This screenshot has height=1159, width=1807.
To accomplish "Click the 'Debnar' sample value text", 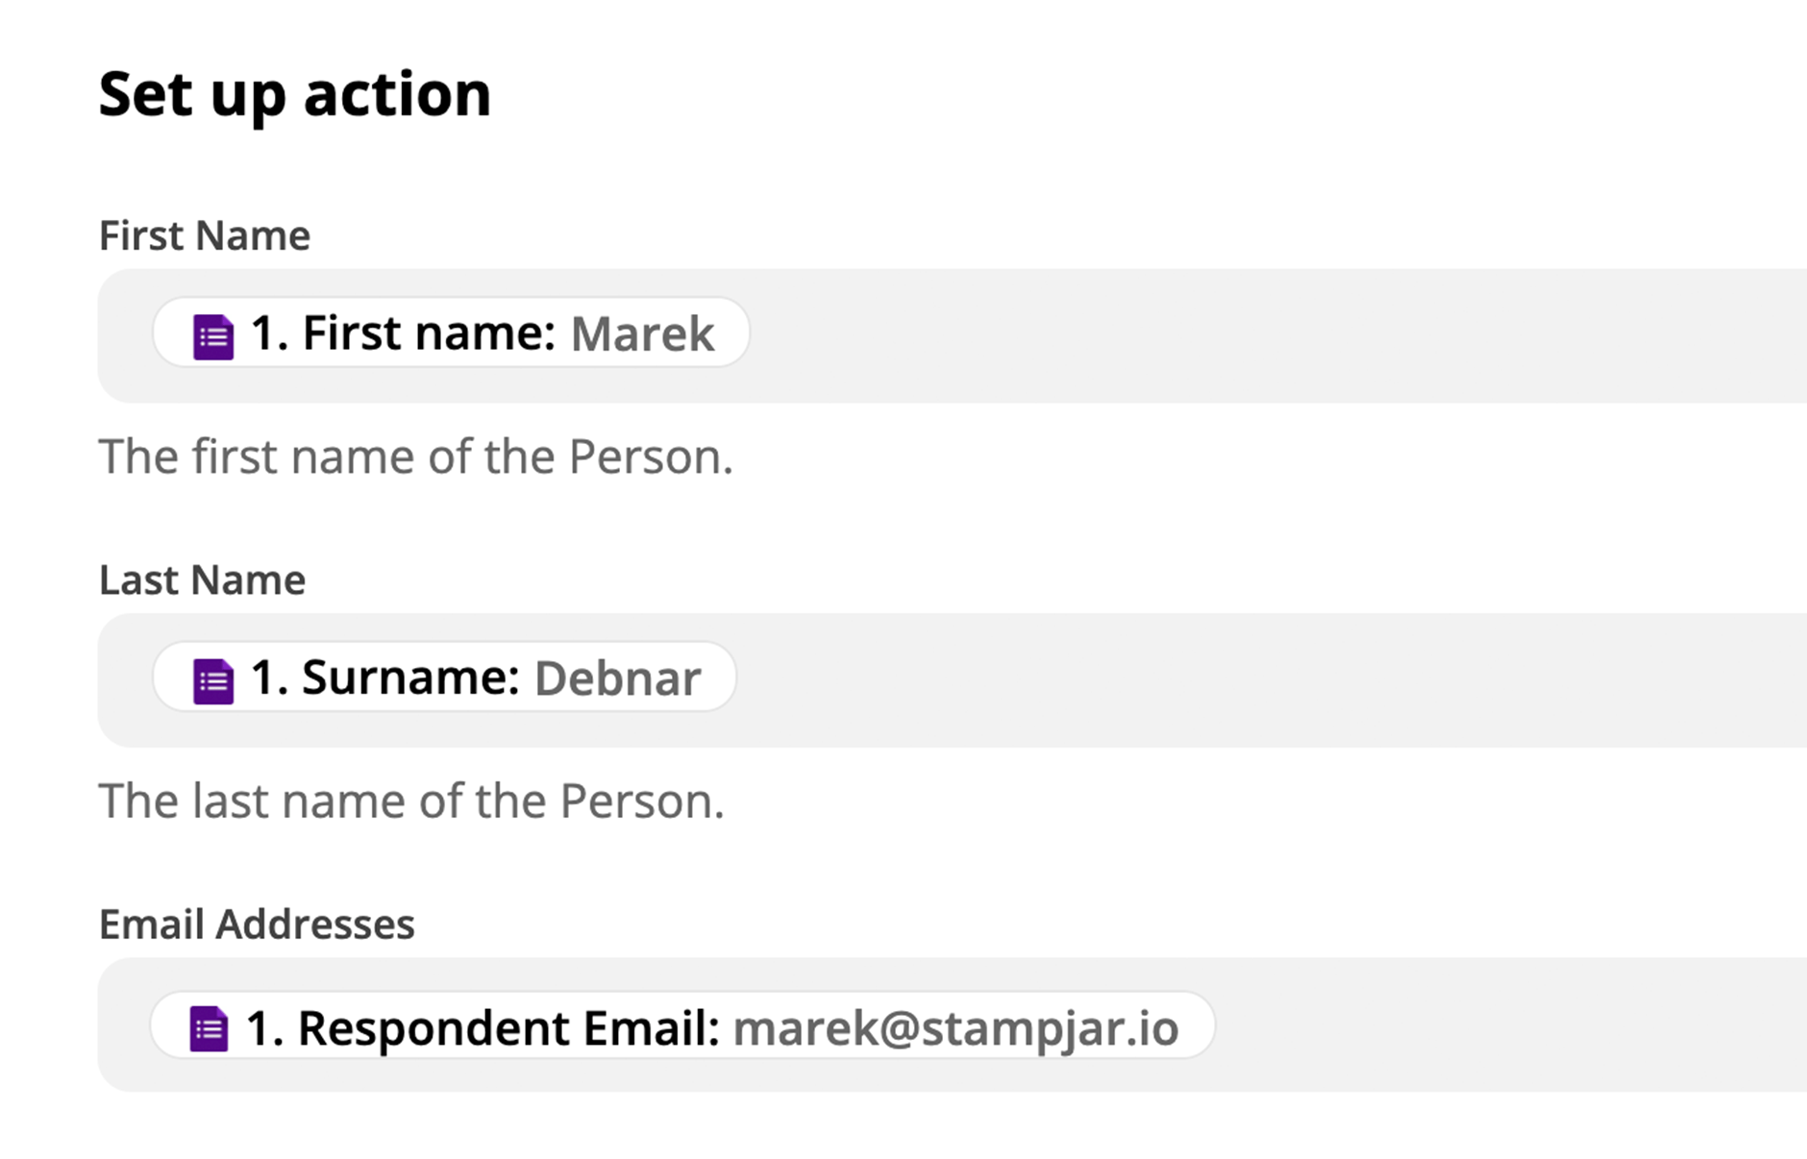I will point(617,678).
